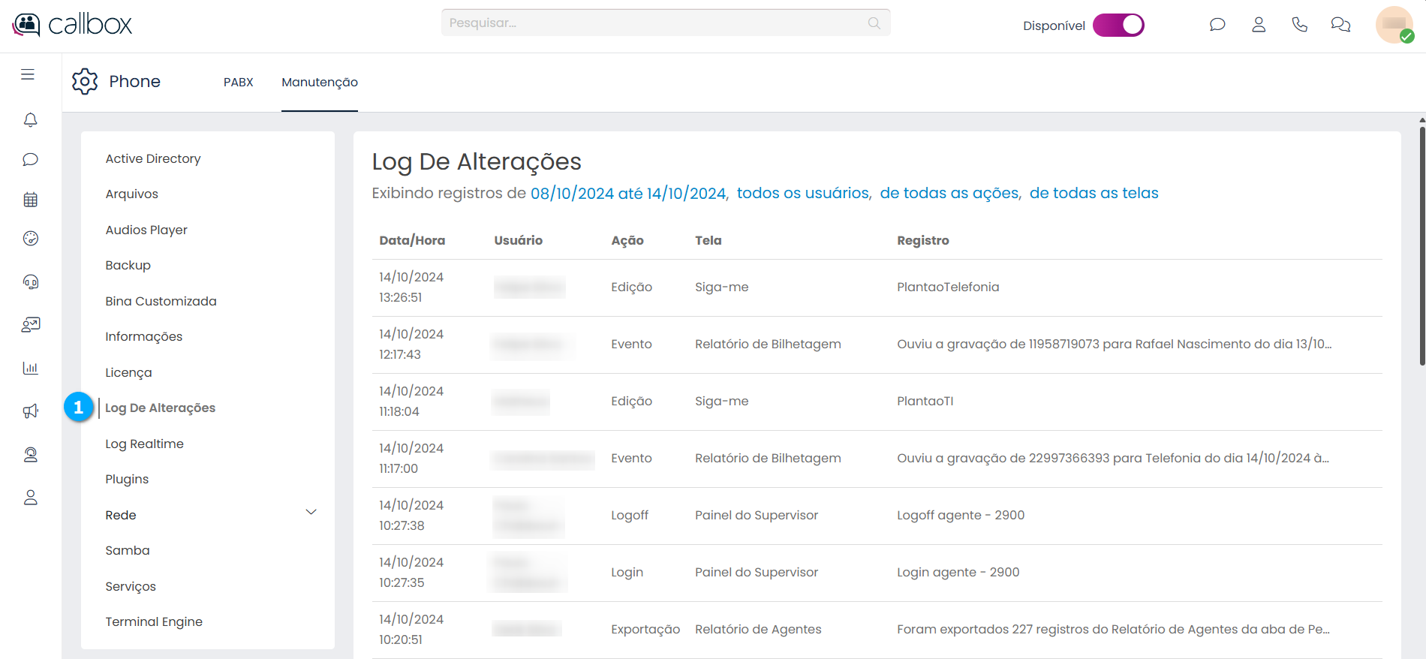The image size is (1426, 659).
Task: Toggle the Disponível availability switch
Action: (x=1118, y=26)
